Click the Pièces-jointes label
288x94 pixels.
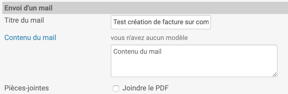[x=27, y=88]
